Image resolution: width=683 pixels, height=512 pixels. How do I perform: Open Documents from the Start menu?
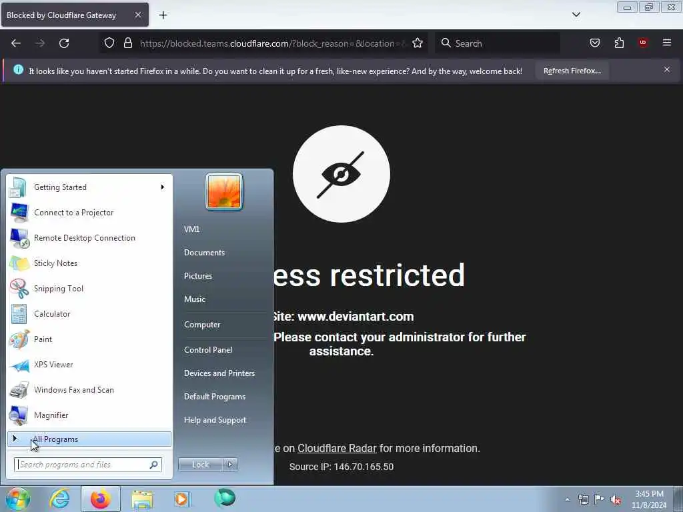pyautogui.click(x=204, y=253)
